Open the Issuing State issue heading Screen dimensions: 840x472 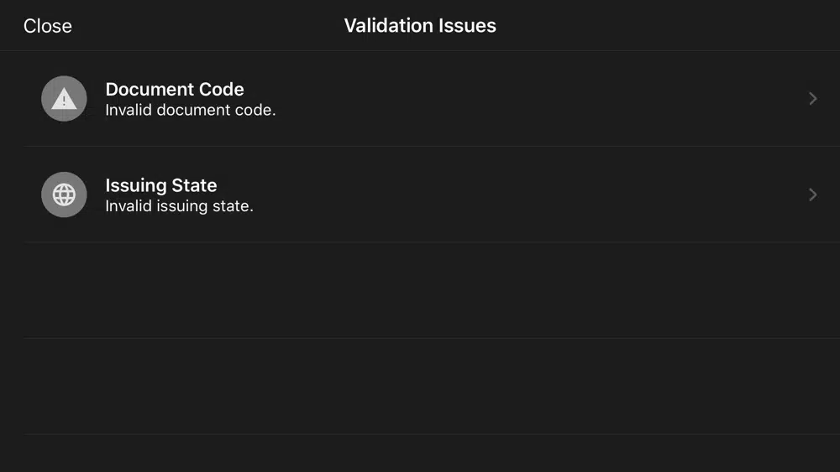161,185
